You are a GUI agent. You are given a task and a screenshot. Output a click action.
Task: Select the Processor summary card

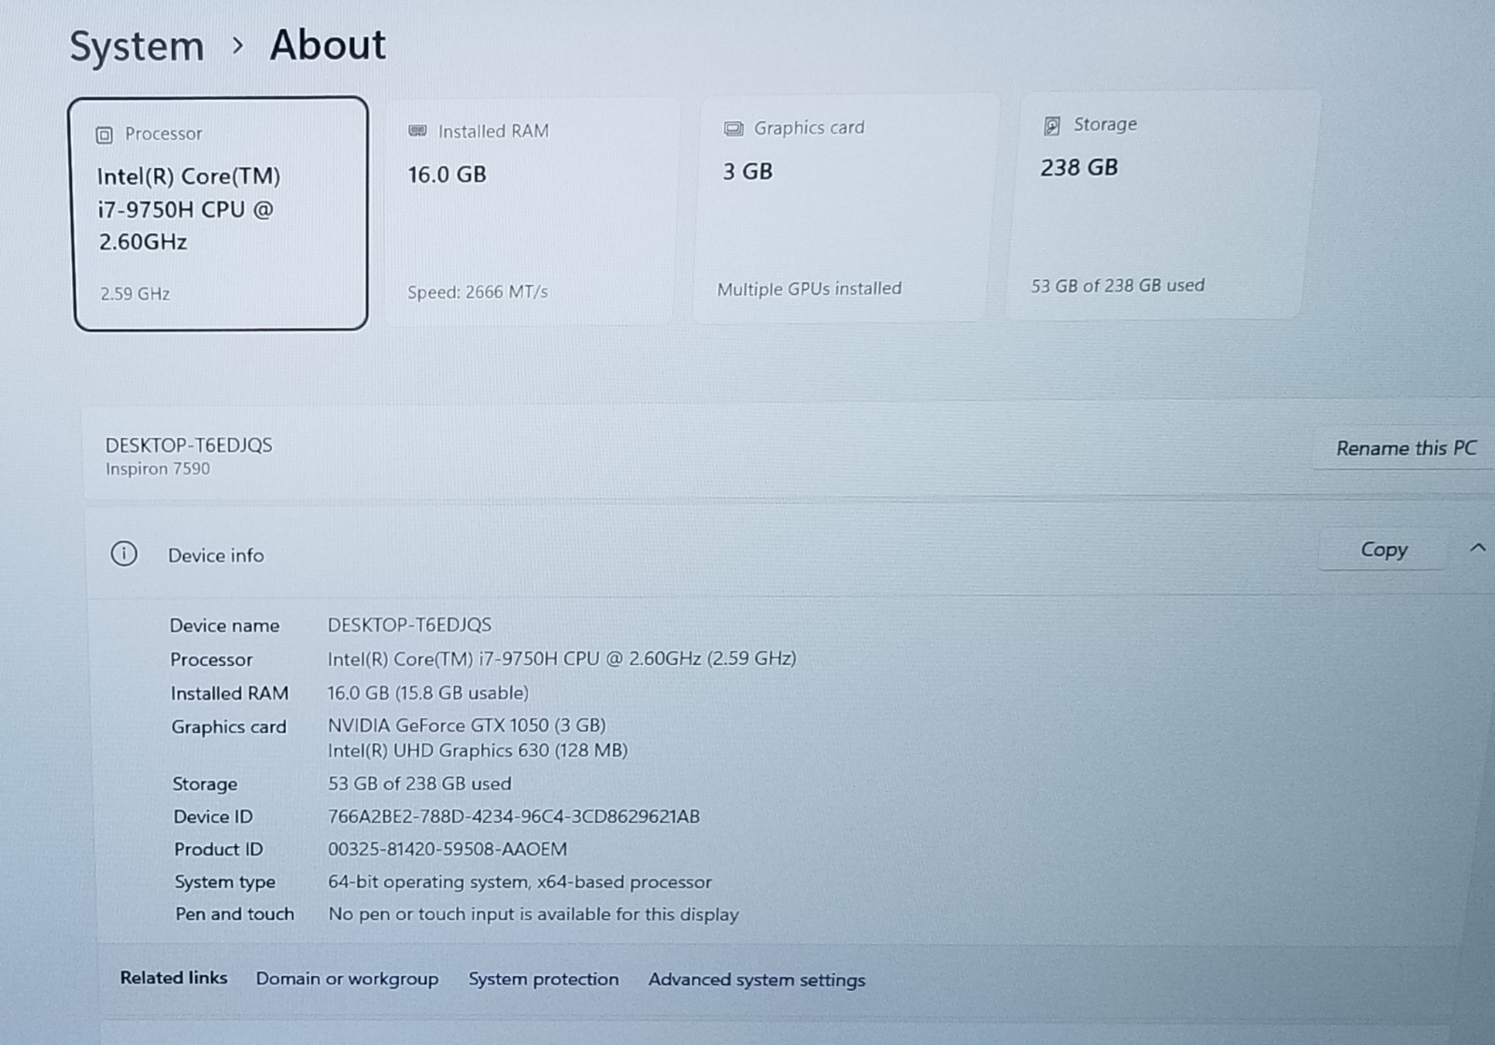221,214
